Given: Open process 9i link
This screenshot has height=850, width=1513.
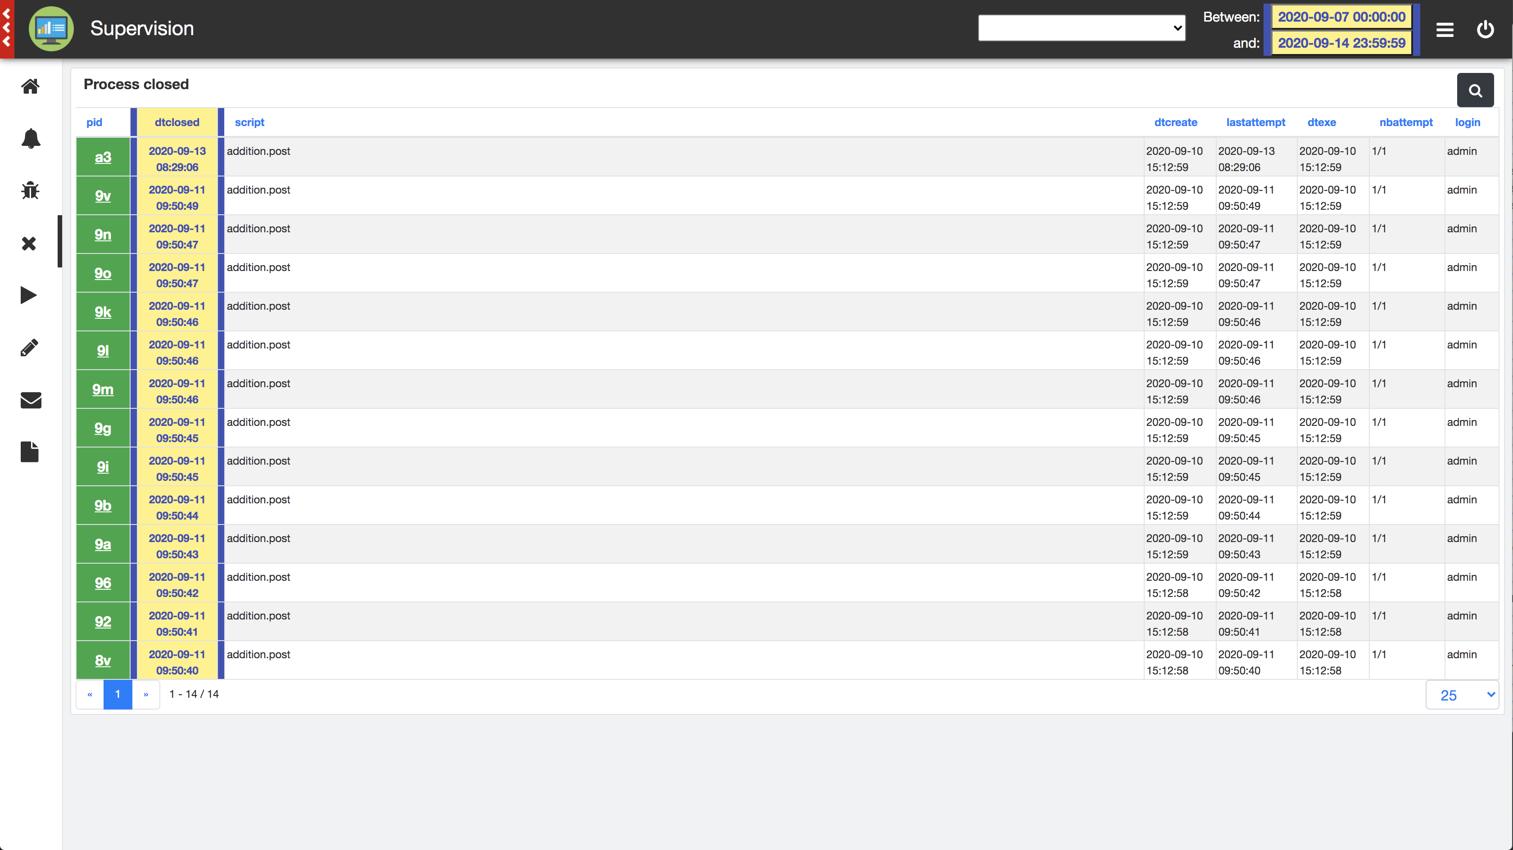Looking at the screenshot, I should tap(103, 467).
